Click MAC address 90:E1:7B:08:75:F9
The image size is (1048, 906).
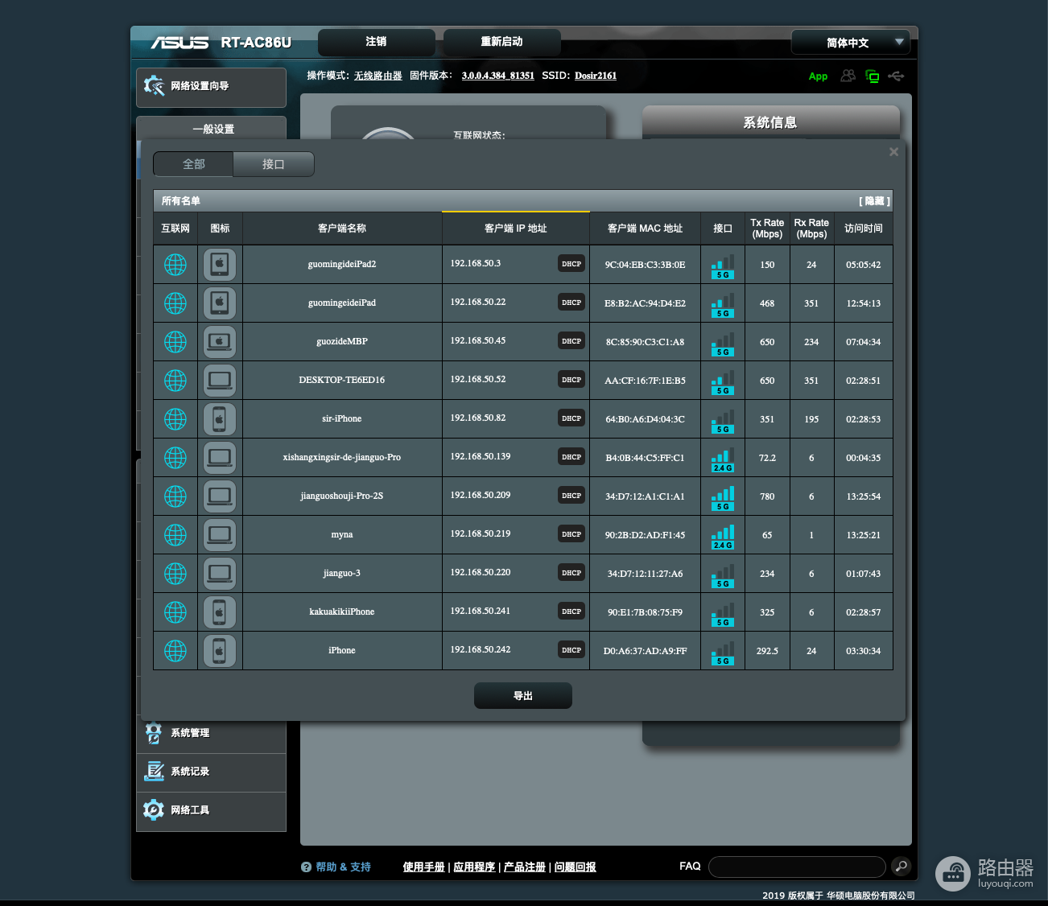click(x=646, y=613)
